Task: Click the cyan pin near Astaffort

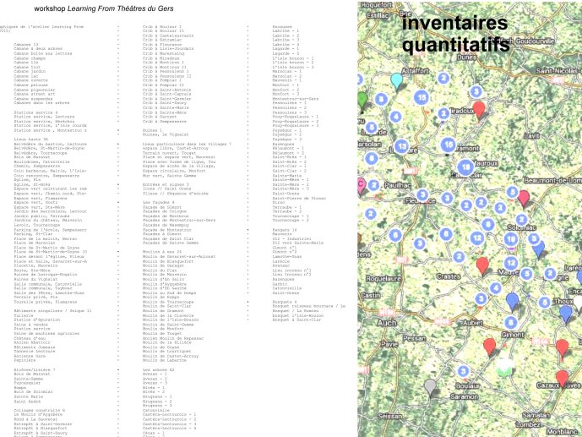Action: pos(397,81)
